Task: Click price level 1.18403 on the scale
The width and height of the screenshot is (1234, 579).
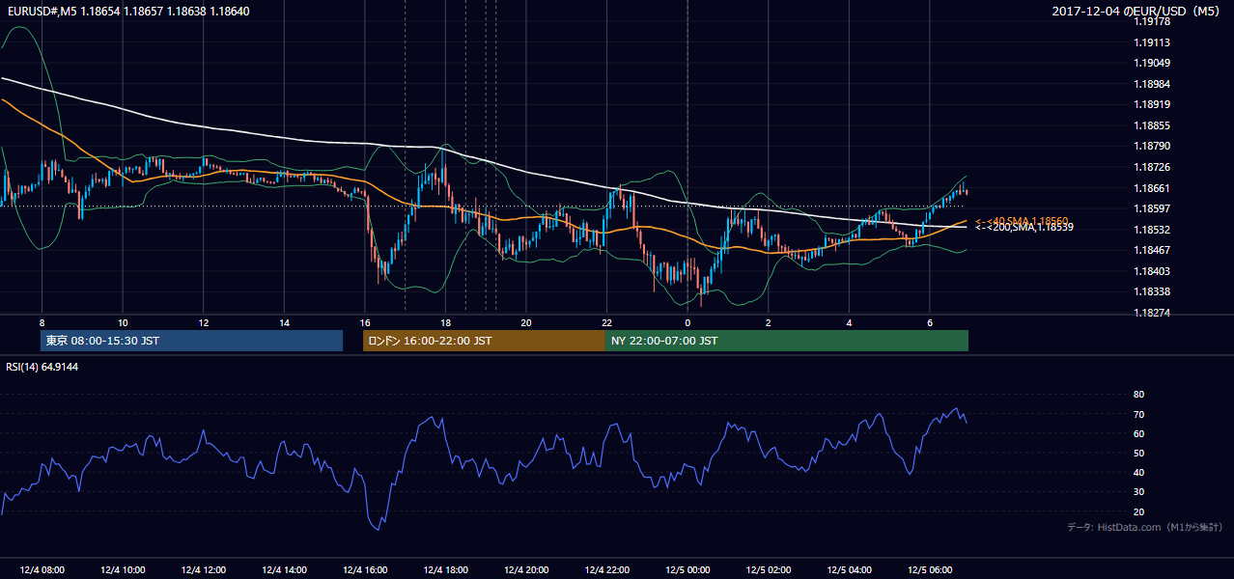Action: click(x=1151, y=271)
